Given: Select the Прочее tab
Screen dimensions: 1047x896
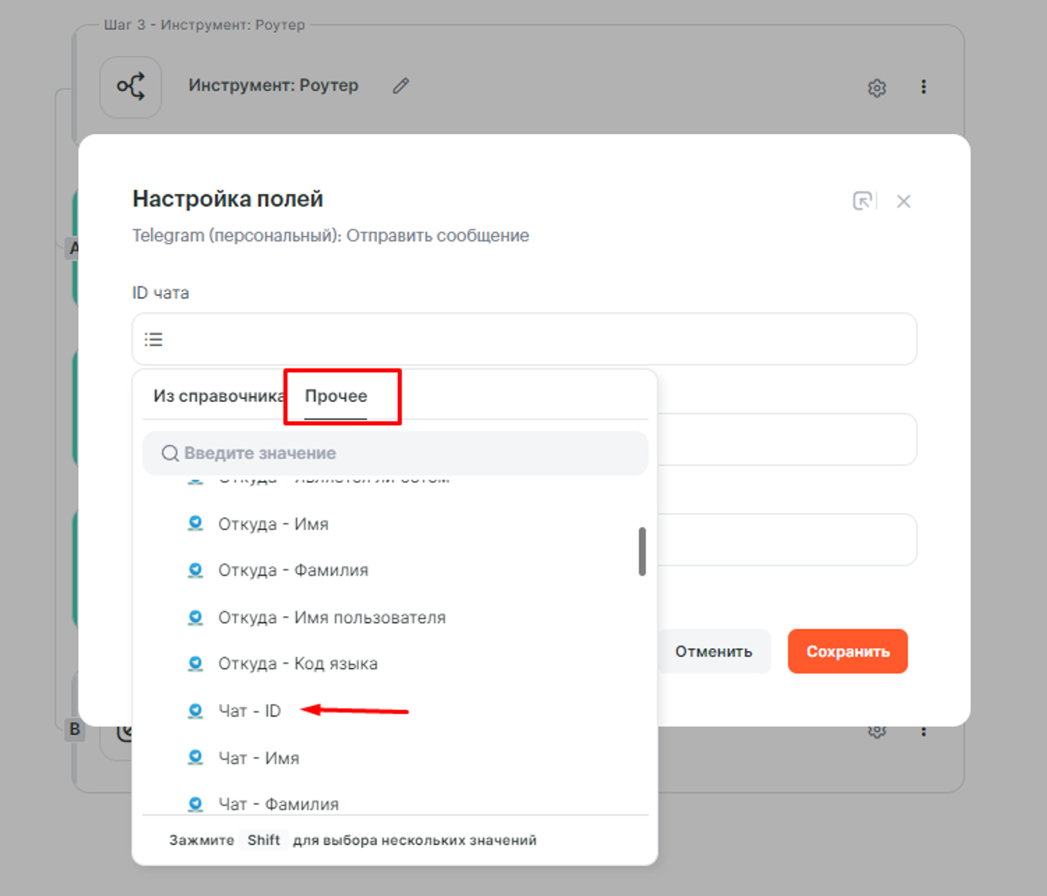Looking at the screenshot, I should coord(336,396).
